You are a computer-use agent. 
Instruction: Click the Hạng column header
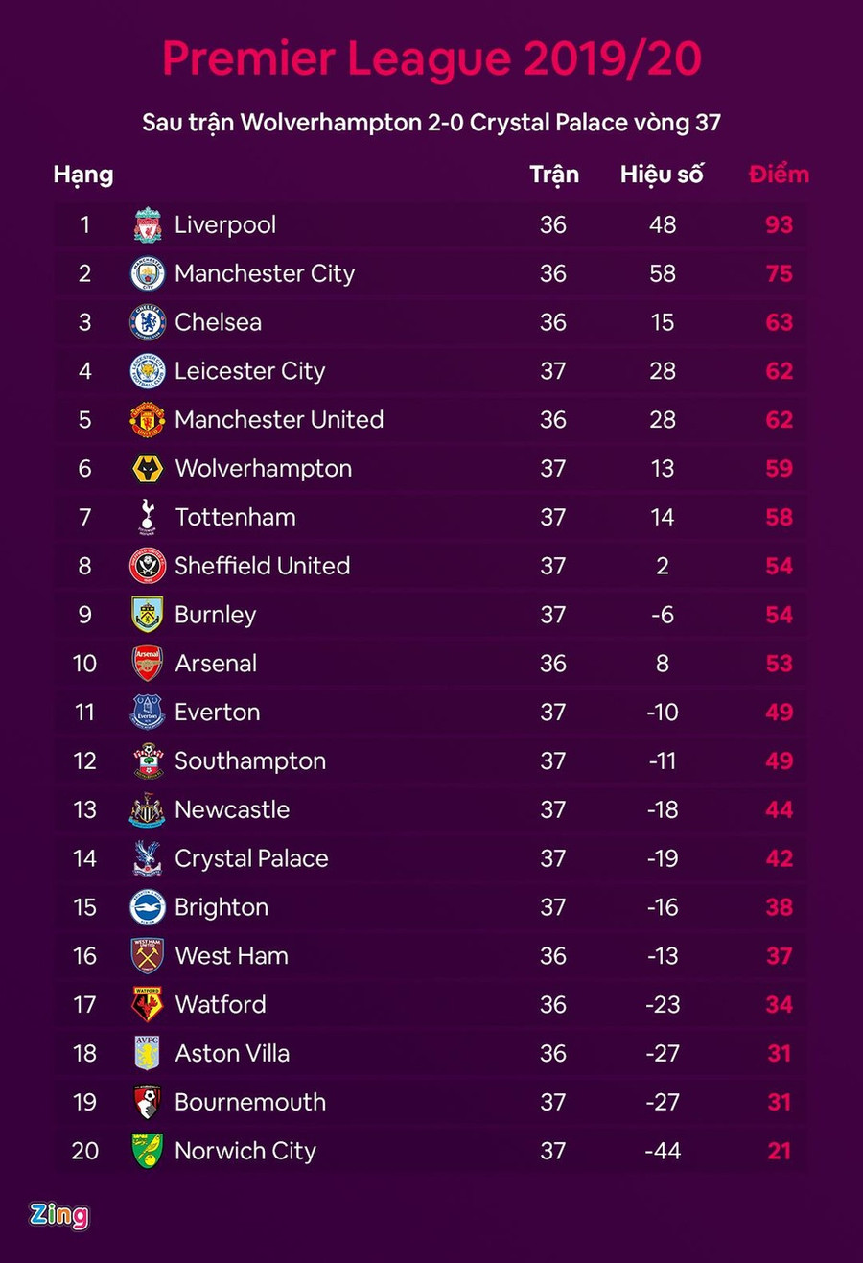click(83, 175)
